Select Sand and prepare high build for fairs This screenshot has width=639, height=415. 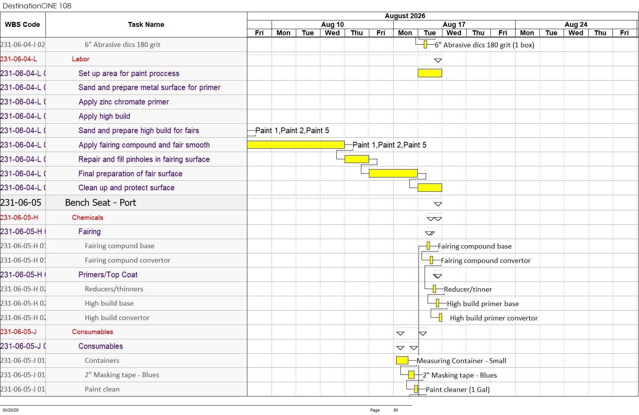pyautogui.click(x=139, y=131)
